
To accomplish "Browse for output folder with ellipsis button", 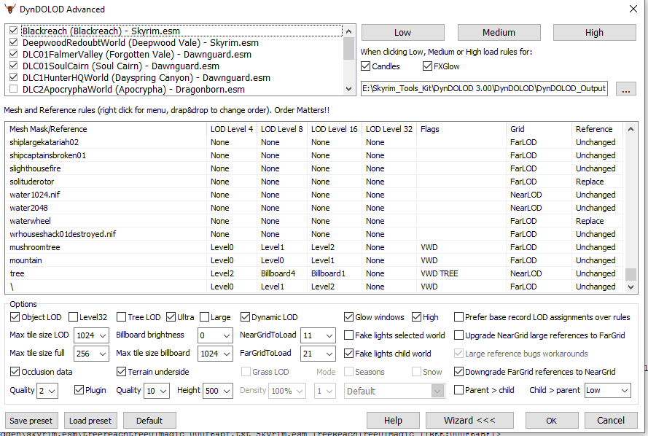I will click(x=625, y=88).
